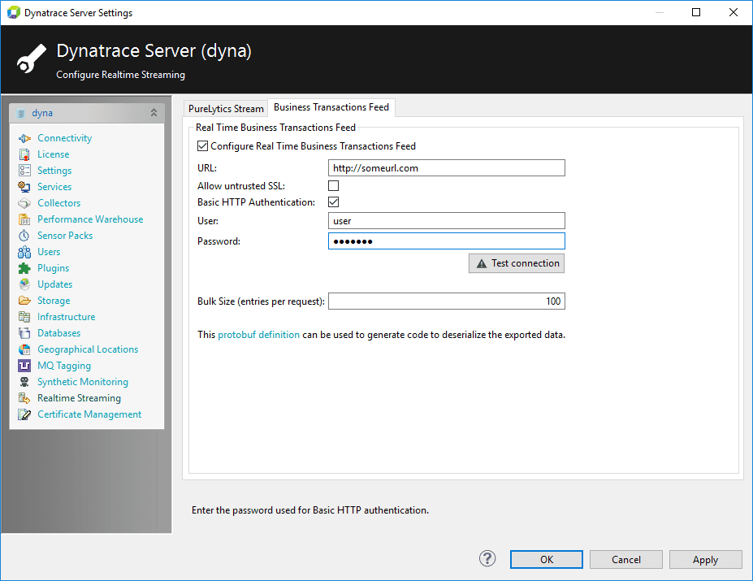Focus the User text field
753x581 pixels.
coord(447,221)
